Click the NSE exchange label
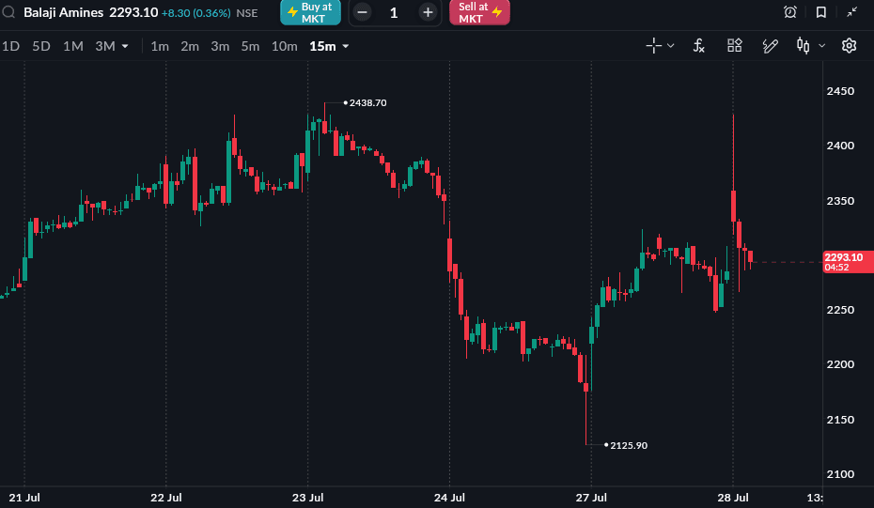 [247, 13]
